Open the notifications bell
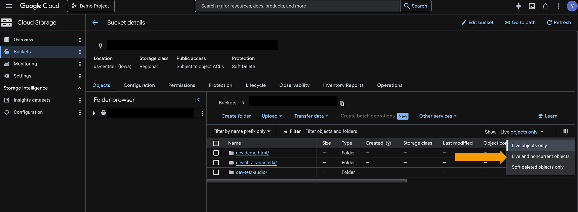The image size is (578, 212). click(545, 6)
